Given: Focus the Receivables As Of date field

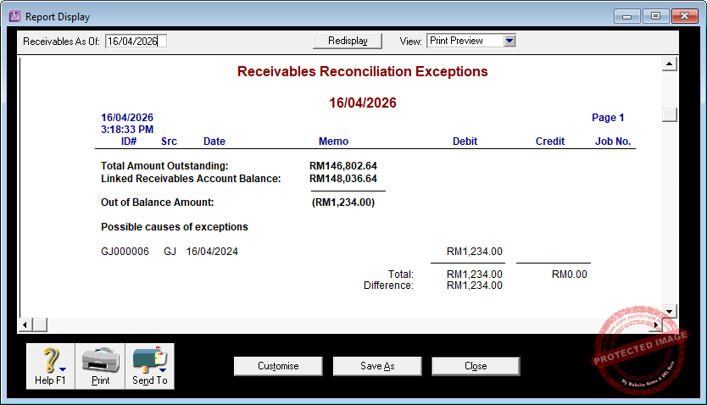Looking at the screenshot, I should click(136, 41).
